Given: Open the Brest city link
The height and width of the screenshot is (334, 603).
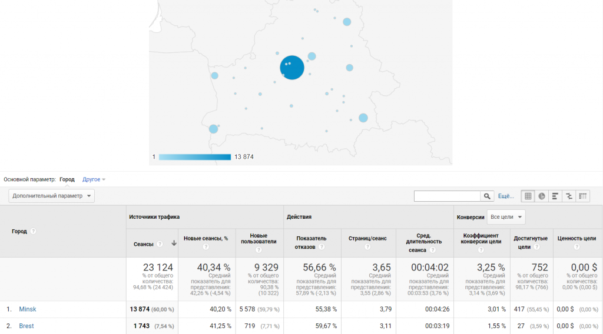Looking at the screenshot, I should 26,326.
